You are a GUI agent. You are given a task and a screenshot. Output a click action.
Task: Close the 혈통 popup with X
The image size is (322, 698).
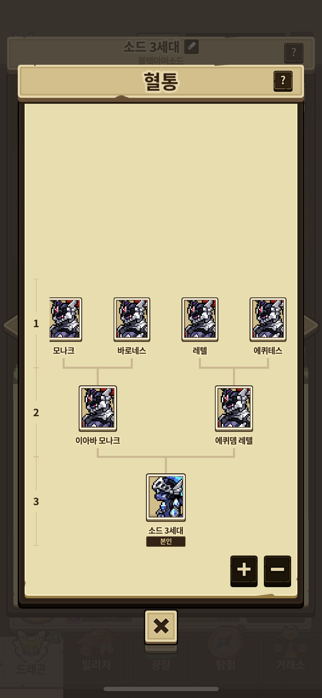click(x=161, y=627)
